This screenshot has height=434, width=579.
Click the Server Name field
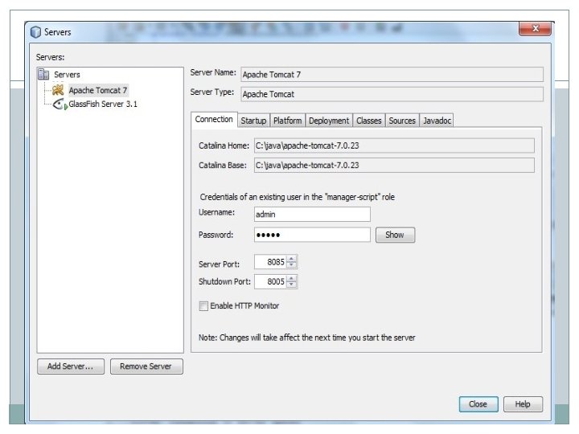click(x=392, y=74)
